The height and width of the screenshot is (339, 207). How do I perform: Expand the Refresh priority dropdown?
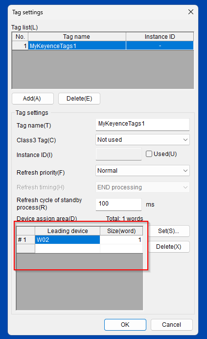click(x=142, y=171)
